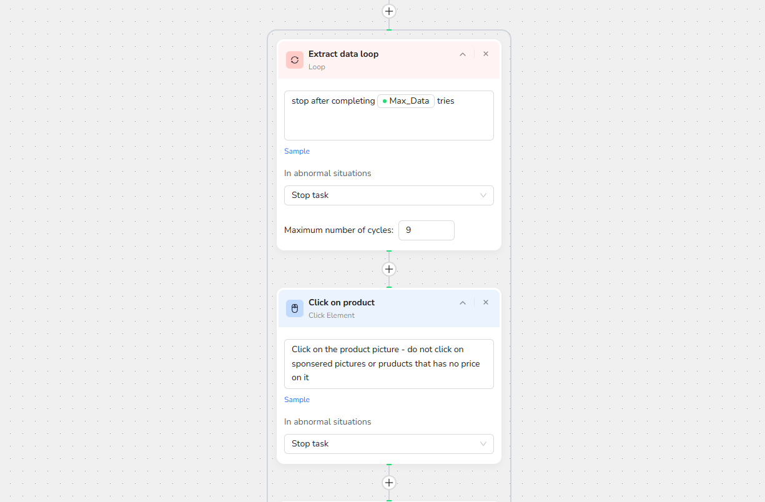Open the Extract data loop abnormal situations dropdown
The image size is (765, 502).
pos(389,195)
